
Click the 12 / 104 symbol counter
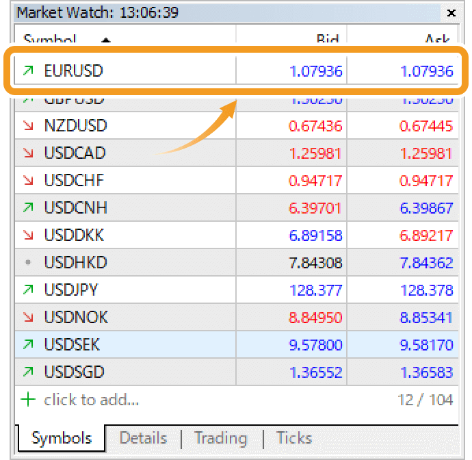pos(425,400)
